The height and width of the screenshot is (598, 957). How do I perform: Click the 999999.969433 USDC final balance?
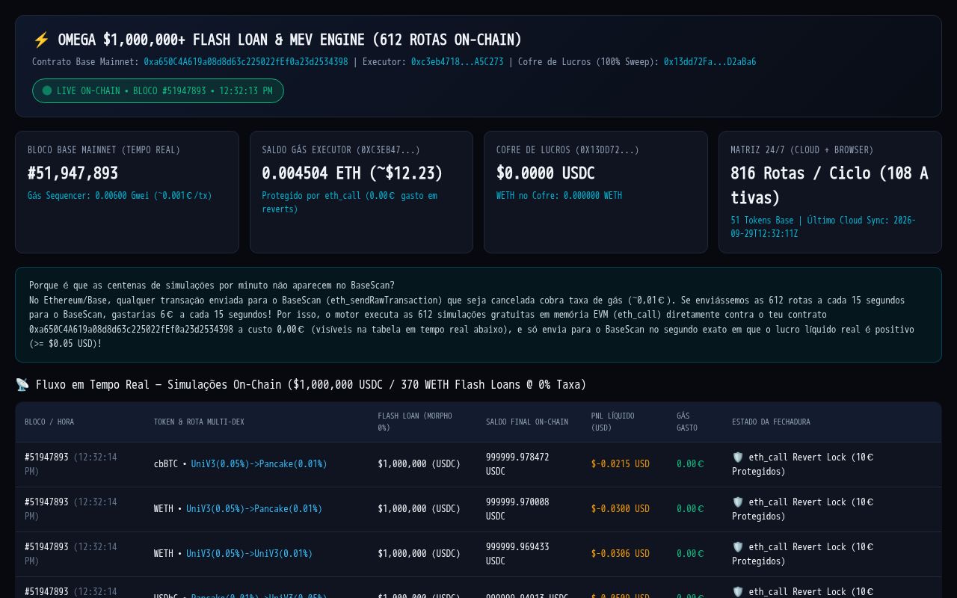click(x=517, y=554)
